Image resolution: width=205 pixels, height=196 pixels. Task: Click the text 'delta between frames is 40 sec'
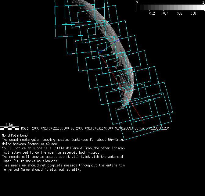click(x=29, y=144)
